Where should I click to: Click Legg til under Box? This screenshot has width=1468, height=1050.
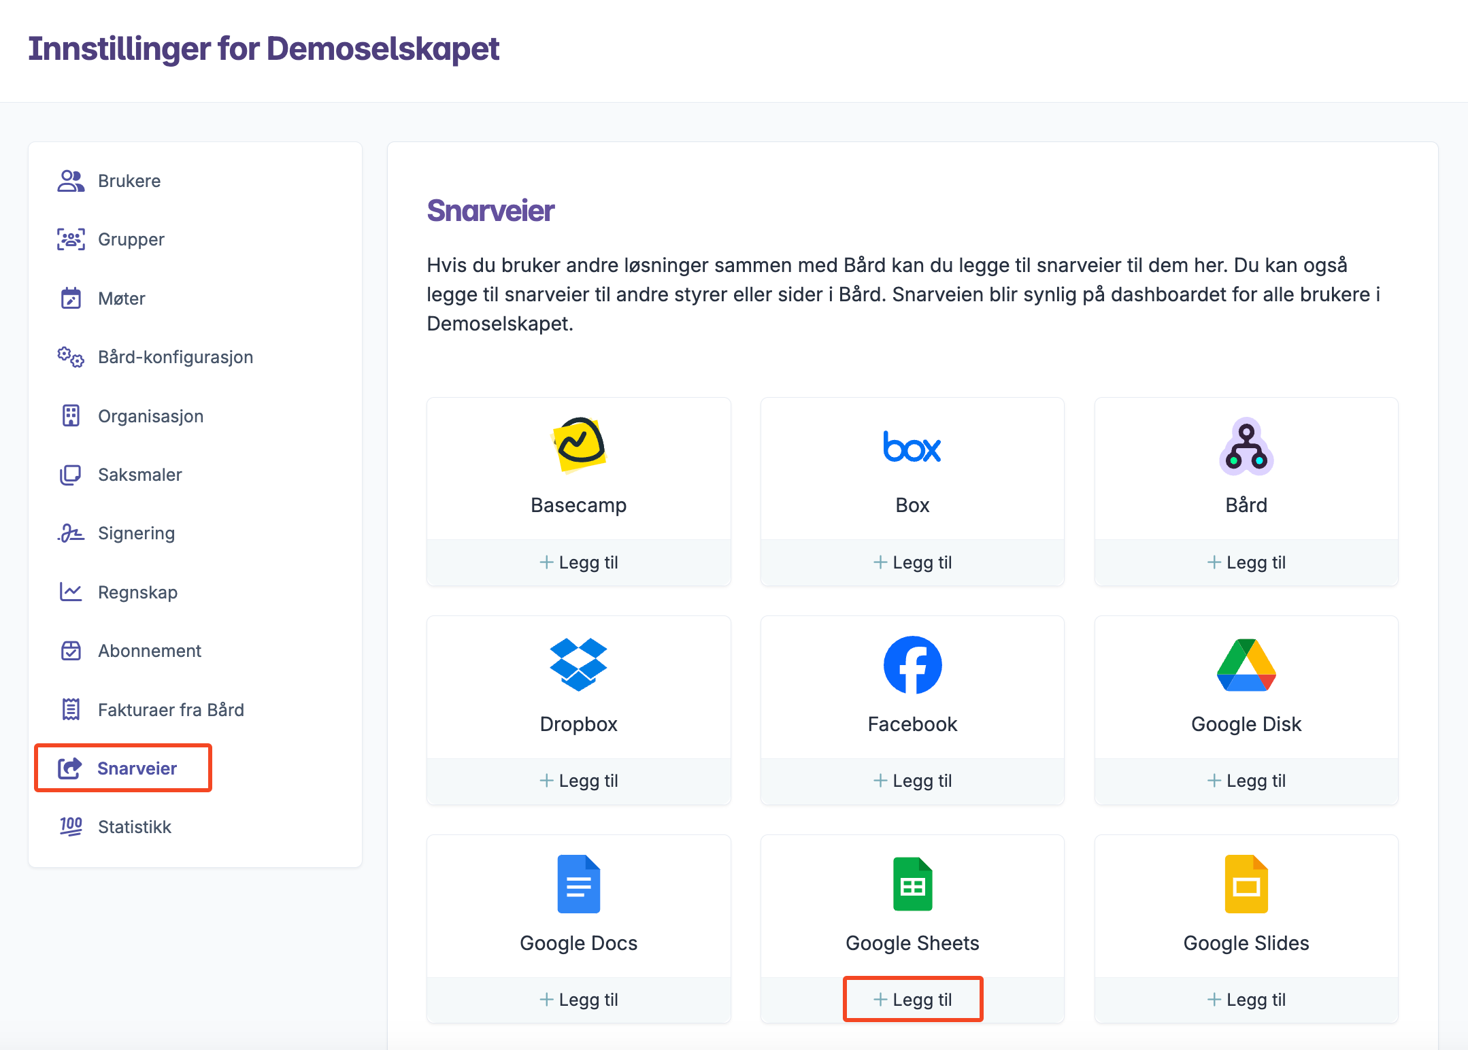click(912, 562)
